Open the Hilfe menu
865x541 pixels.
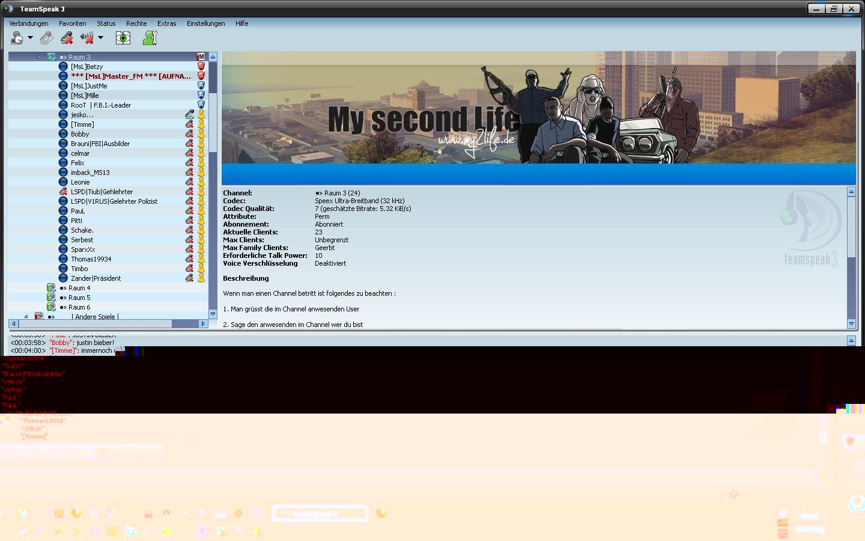tap(242, 23)
